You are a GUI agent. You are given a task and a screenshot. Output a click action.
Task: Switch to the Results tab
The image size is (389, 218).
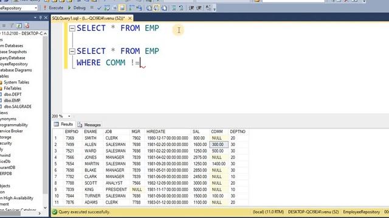click(63, 124)
